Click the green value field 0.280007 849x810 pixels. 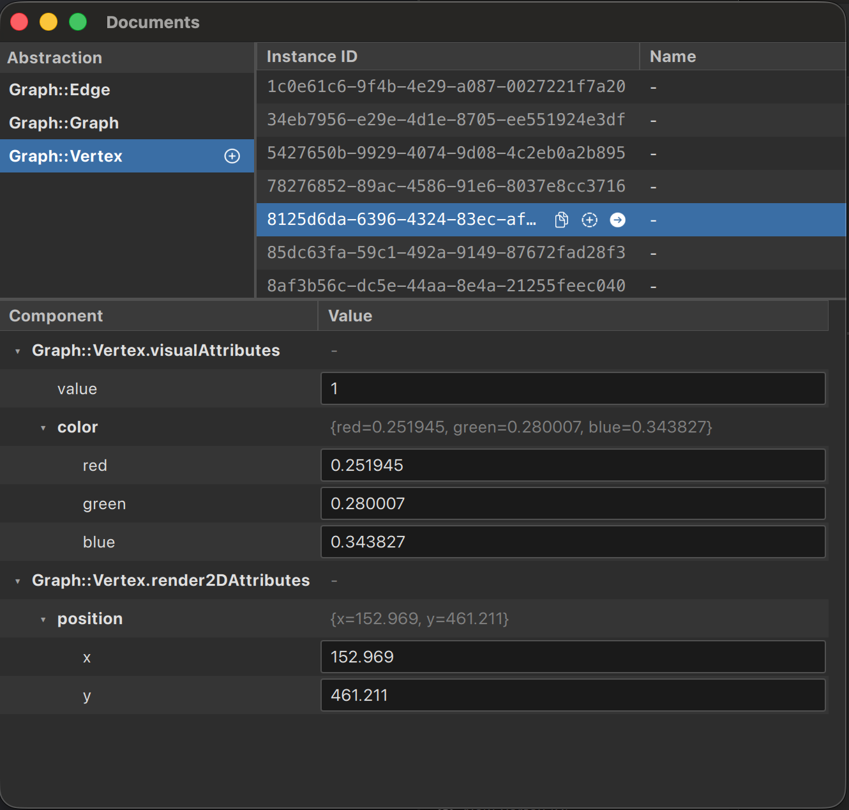pyautogui.click(x=573, y=503)
